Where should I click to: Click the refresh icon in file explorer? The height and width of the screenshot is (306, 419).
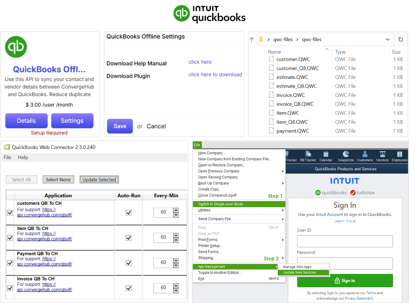coord(401,39)
